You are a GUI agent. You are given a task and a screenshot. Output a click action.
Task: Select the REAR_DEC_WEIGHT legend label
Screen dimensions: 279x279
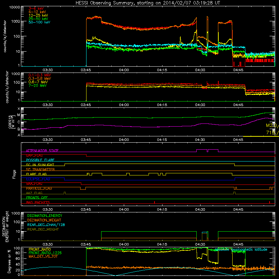43,229
